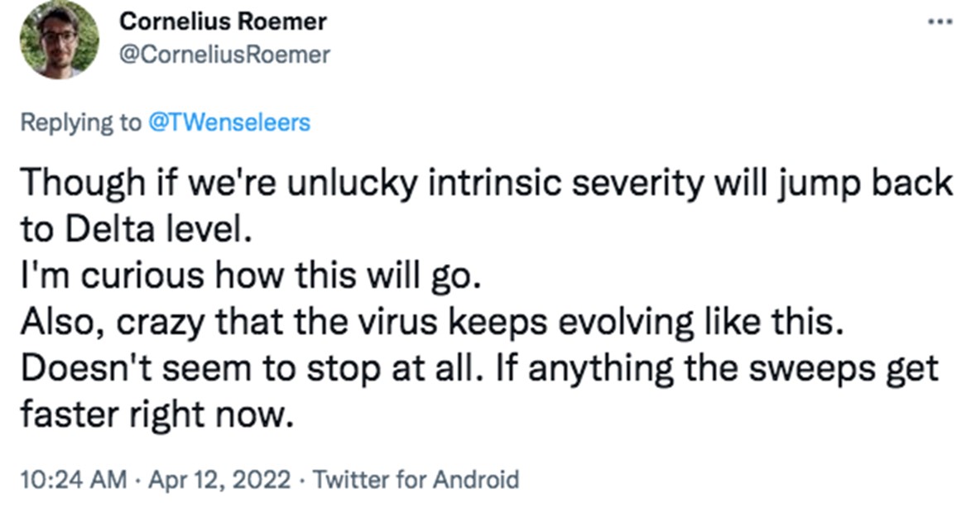
Task: Click the "to Delta level." text line
Action: (134, 230)
